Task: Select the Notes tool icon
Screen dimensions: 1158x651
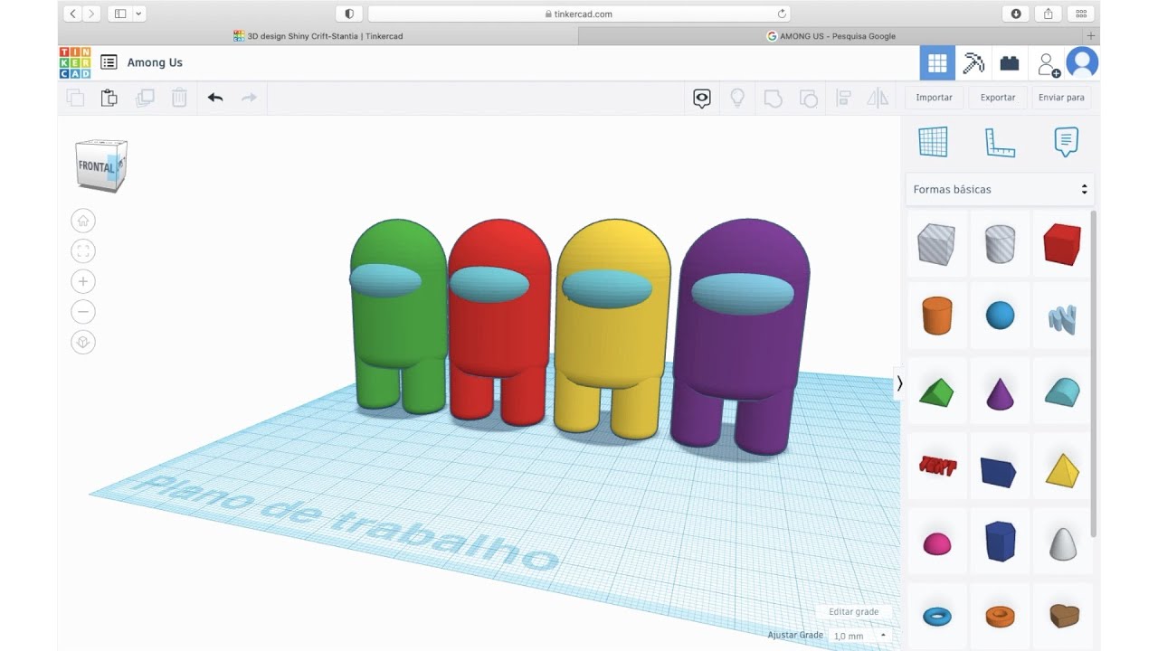Action: [x=1066, y=142]
